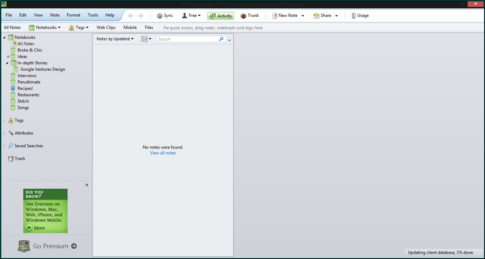485x259 pixels.
Task: Click the Evernote elephant title bar icon
Action: [4, 4]
